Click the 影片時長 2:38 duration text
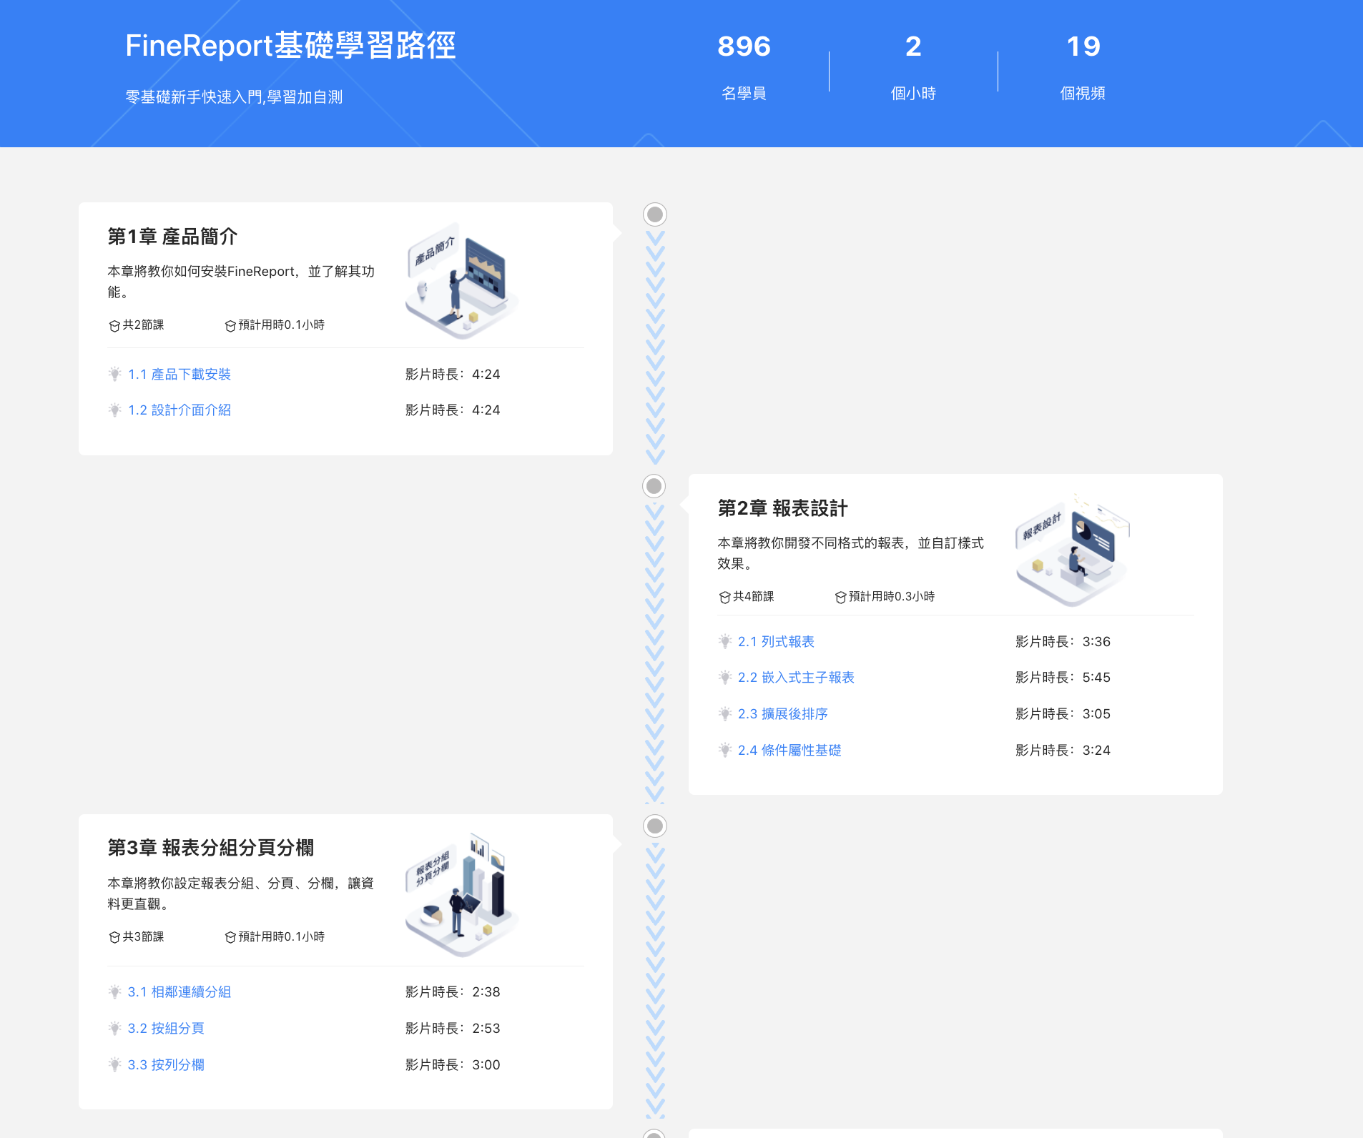The height and width of the screenshot is (1138, 1363). coord(453,991)
